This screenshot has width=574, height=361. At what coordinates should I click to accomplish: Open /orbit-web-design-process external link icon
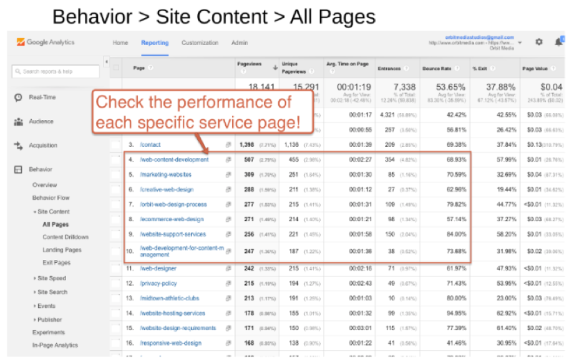coord(228,204)
